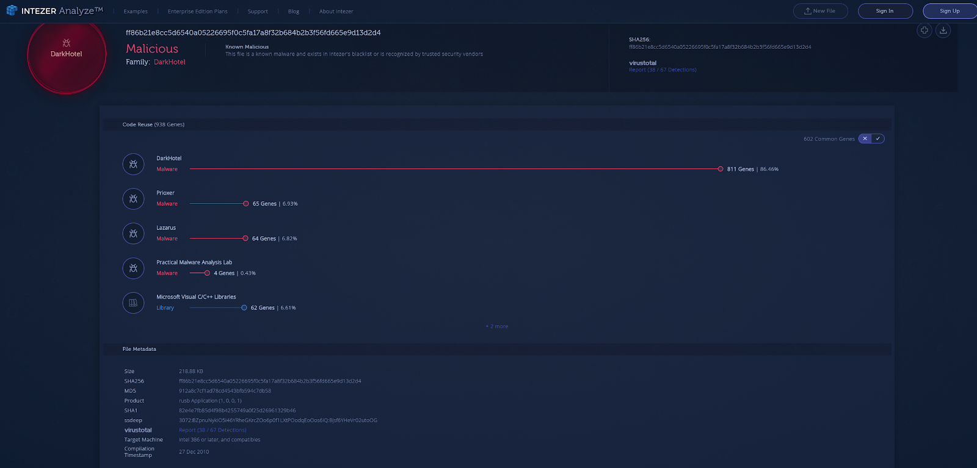Click the MD5 hash value

point(225,391)
